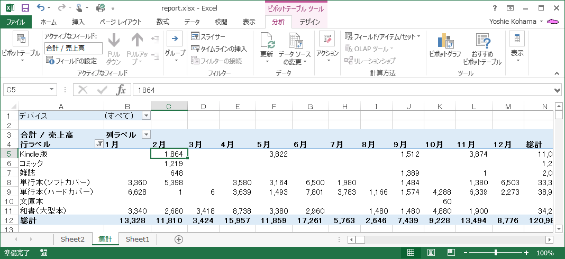565x259 pixels.
Task: Add a new sheet with plus icon
Action: [x=178, y=239]
